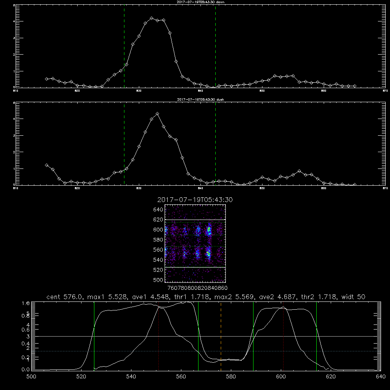The image size is (390, 390).
Task: Click the rightmost diamond point in dawn plot
Action: (355, 86)
